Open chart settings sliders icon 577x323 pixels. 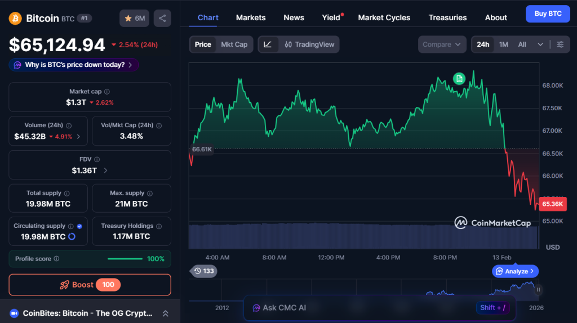[560, 44]
